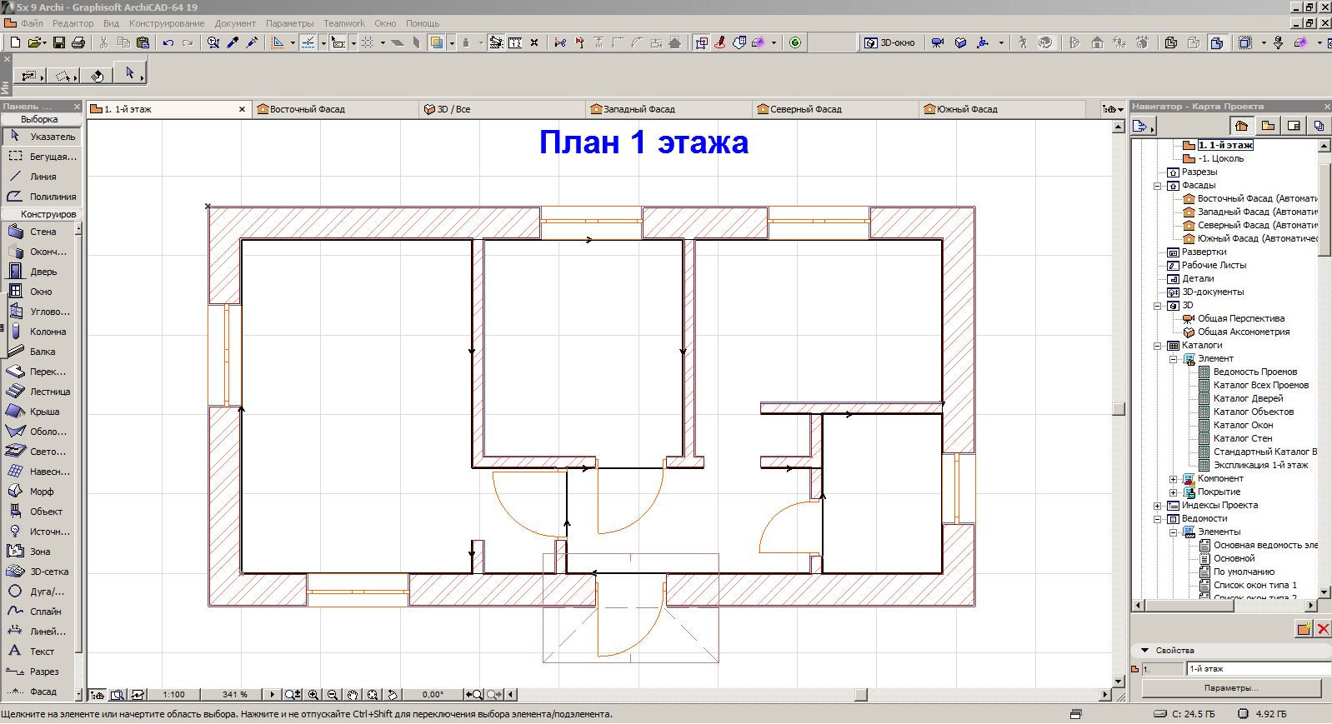The image size is (1332, 724).
Task: Print using the printer icon
Action: pyautogui.click(x=78, y=42)
